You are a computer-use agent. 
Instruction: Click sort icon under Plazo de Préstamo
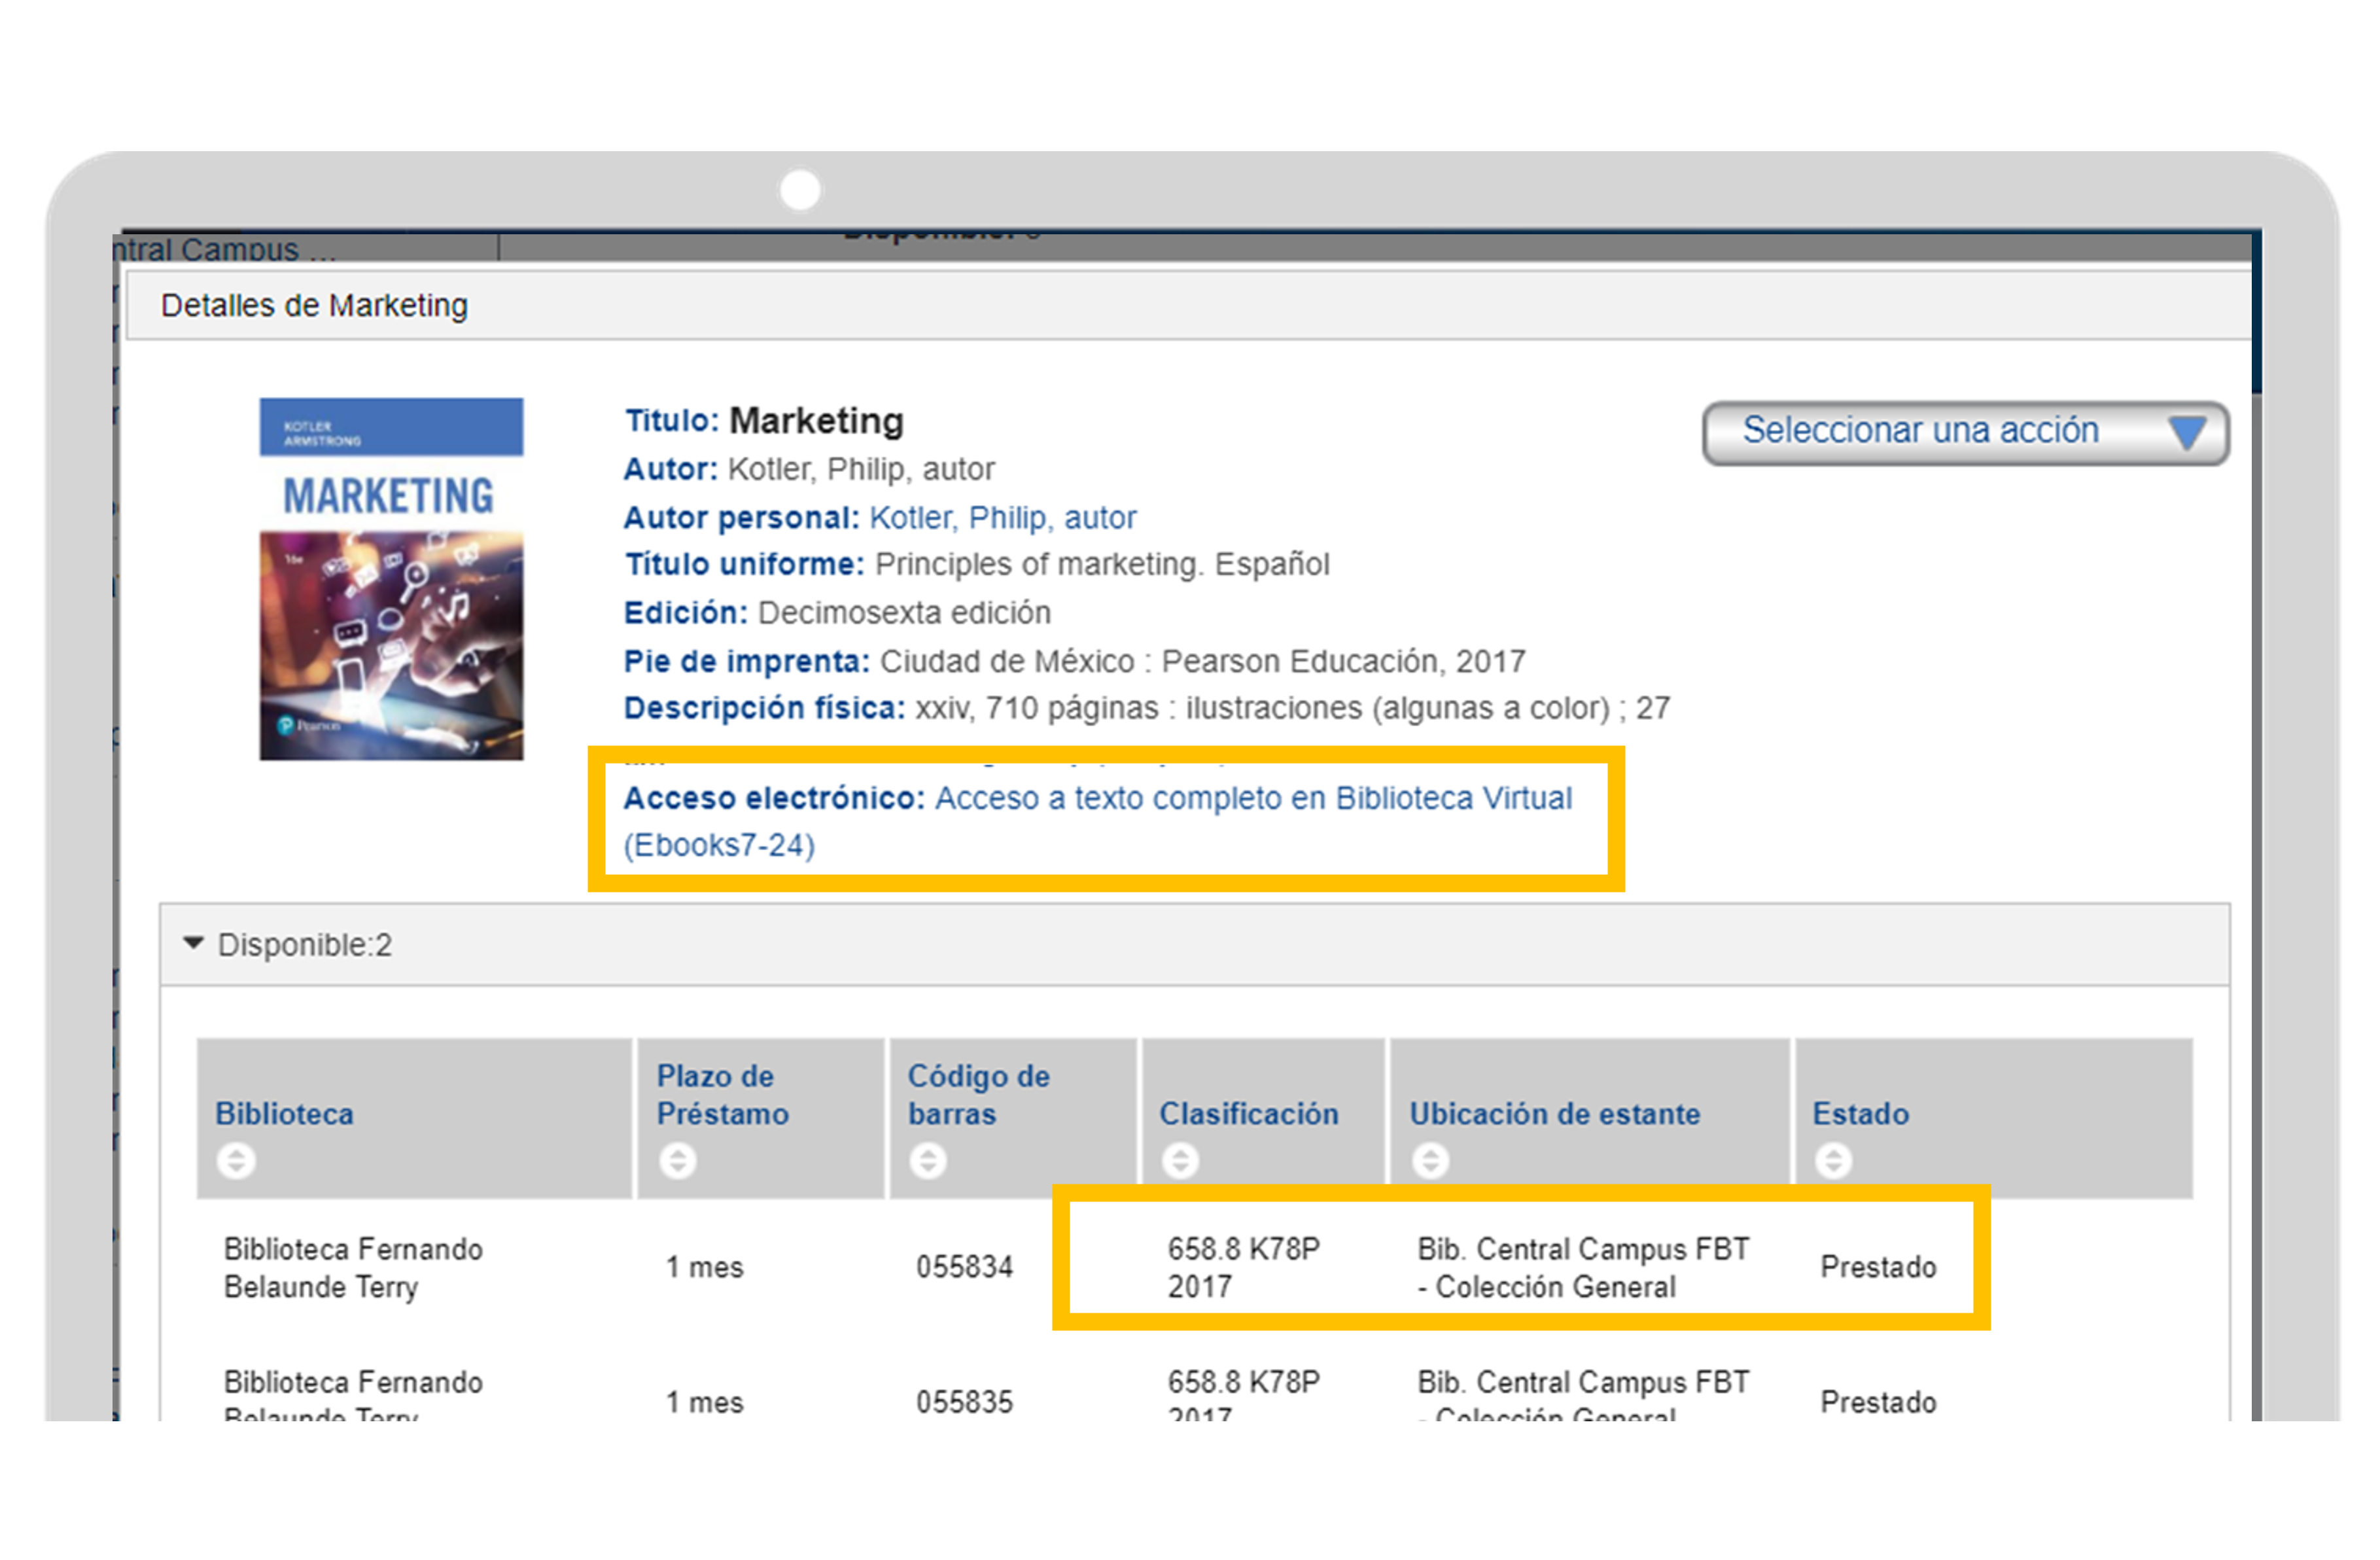pos(677,1161)
